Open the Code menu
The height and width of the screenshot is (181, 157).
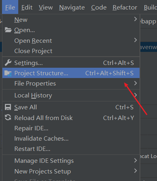(99, 8)
